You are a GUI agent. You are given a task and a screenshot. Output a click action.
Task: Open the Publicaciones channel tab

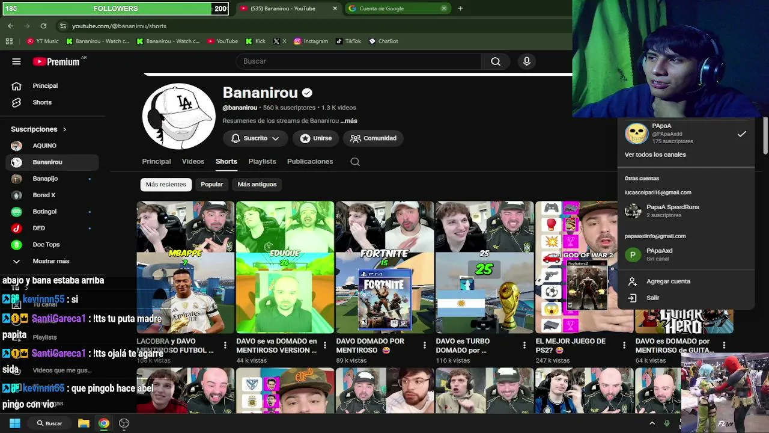tap(310, 161)
